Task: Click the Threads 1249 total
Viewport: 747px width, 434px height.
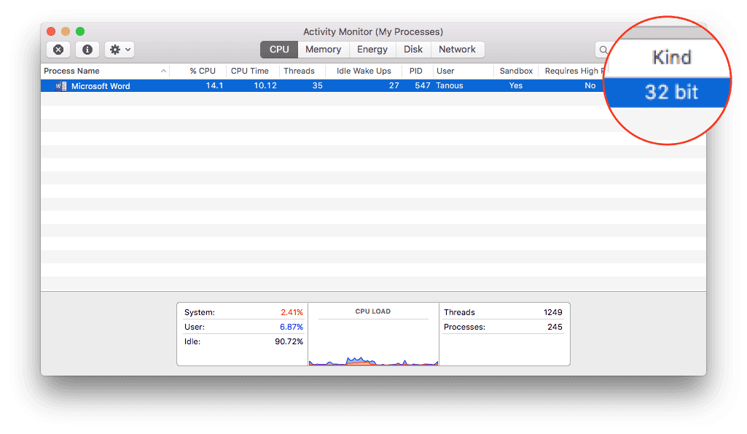Action: pos(503,312)
